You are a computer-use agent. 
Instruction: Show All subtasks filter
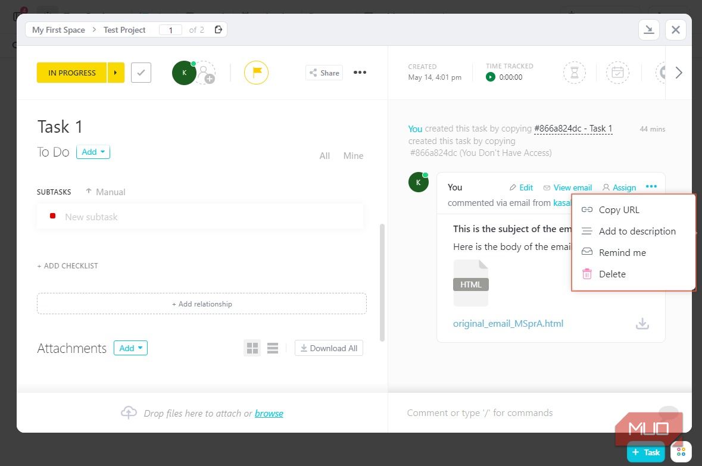click(x=325, y=156)
